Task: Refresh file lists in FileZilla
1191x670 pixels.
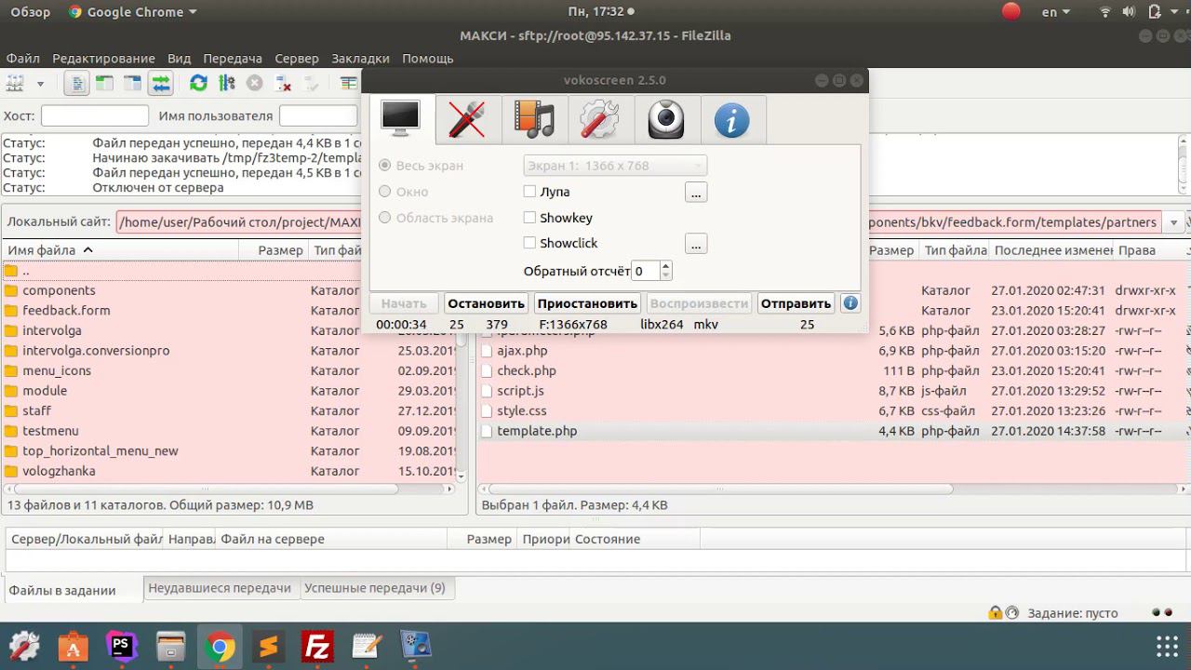Action: click(x=198, y=84)
